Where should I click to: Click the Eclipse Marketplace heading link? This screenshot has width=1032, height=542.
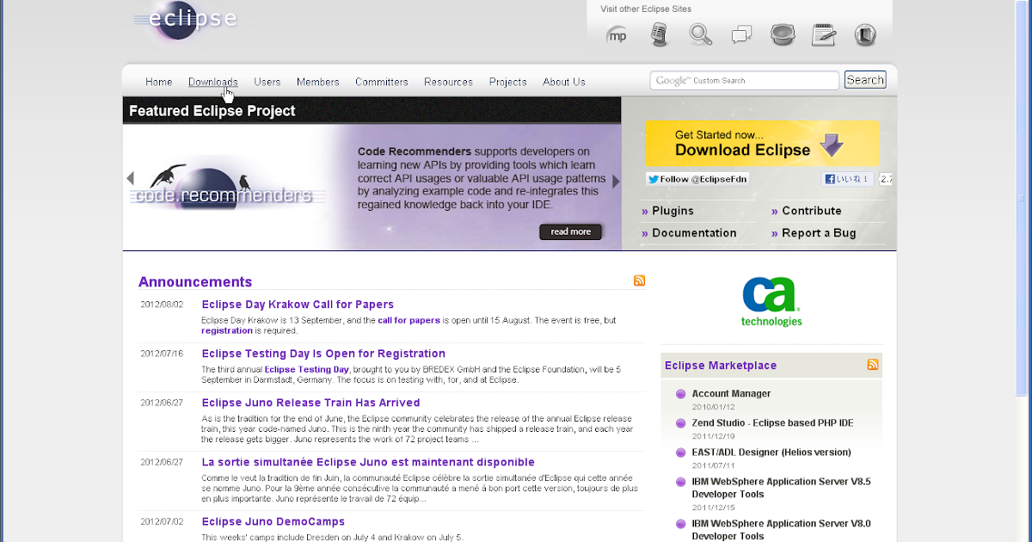click(721, 366)
